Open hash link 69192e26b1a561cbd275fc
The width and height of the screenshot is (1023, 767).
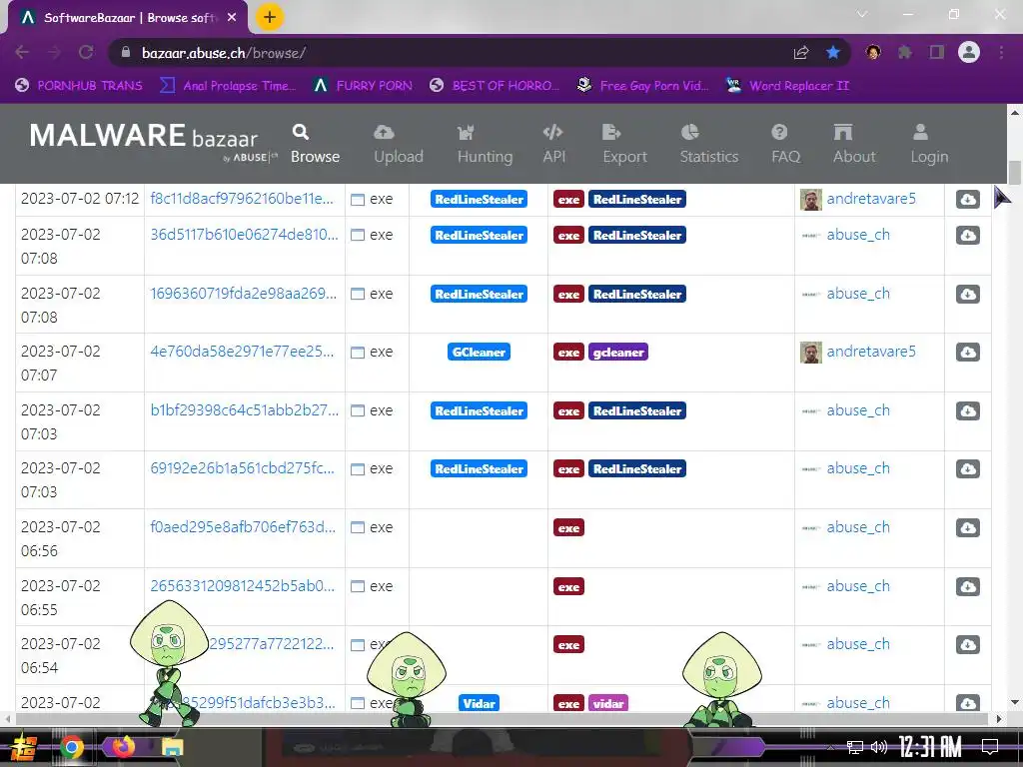click(x=242, y=467)
